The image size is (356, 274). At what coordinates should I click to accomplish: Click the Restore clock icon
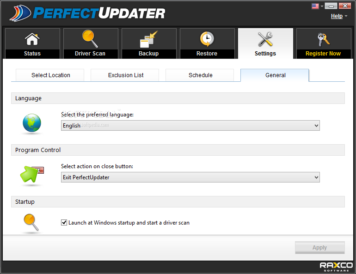coord(207,39)
